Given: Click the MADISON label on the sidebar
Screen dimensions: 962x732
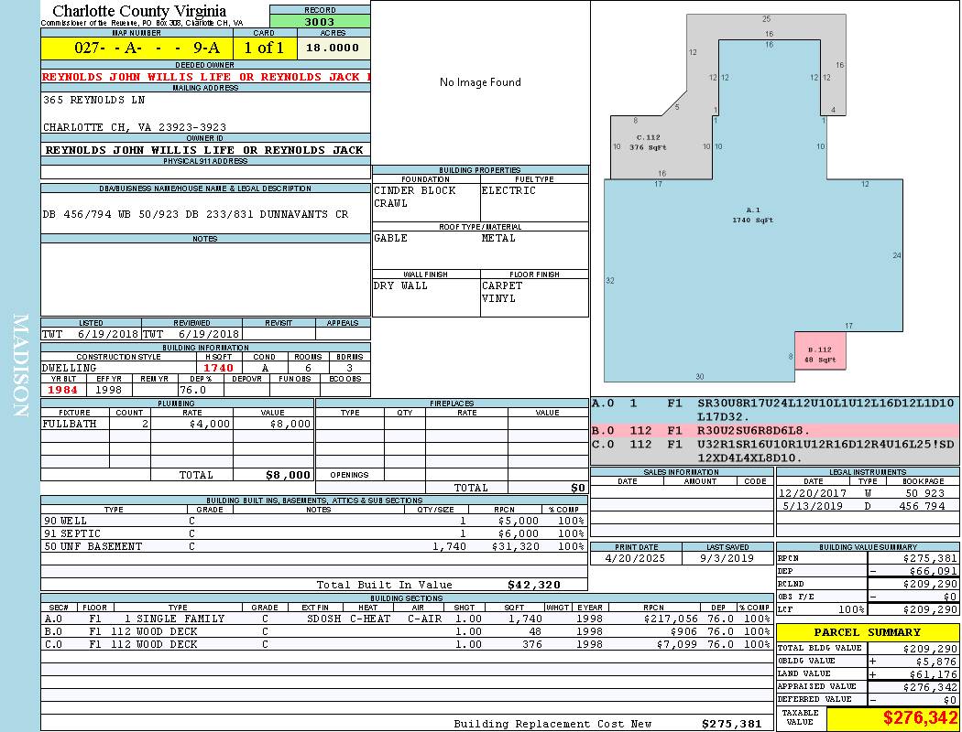Looking at the screenshot, I should [20, 366].
